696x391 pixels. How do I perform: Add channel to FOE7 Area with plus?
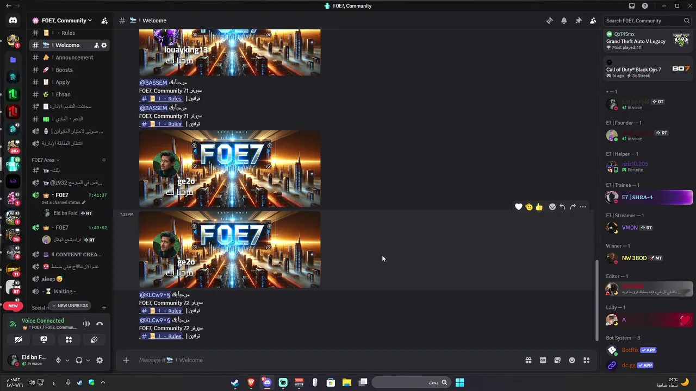[x=104, y=160]
